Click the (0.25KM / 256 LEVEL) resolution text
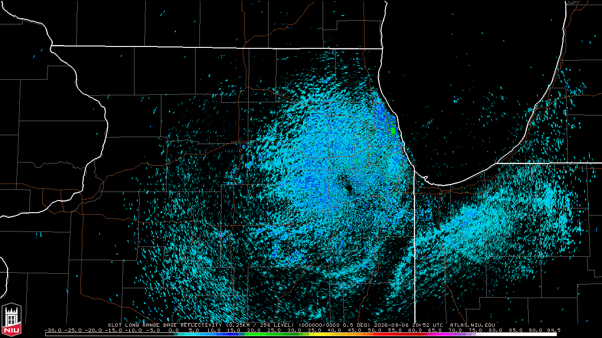This screenshot has height=338, width=602. coord(260,325)
